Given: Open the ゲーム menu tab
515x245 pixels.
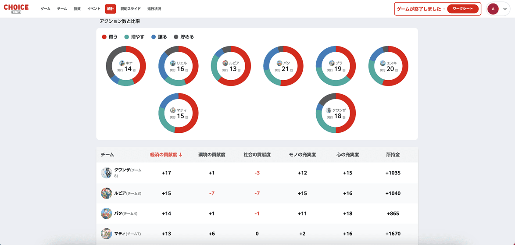Looking at the screenshot, I should pyautogui.click(x=46, y=9).
